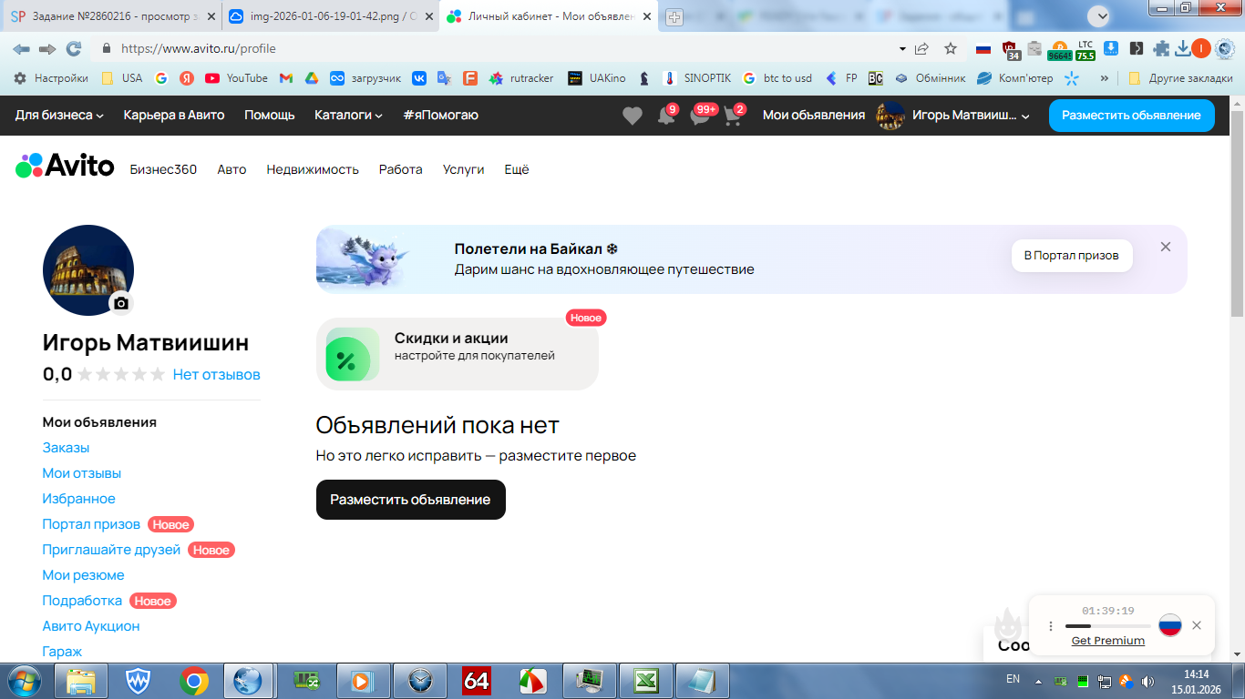Click the page vertical scrollbar
Image resolution: width=1245 pixels, height=699 pixels.
(1237, 213)
